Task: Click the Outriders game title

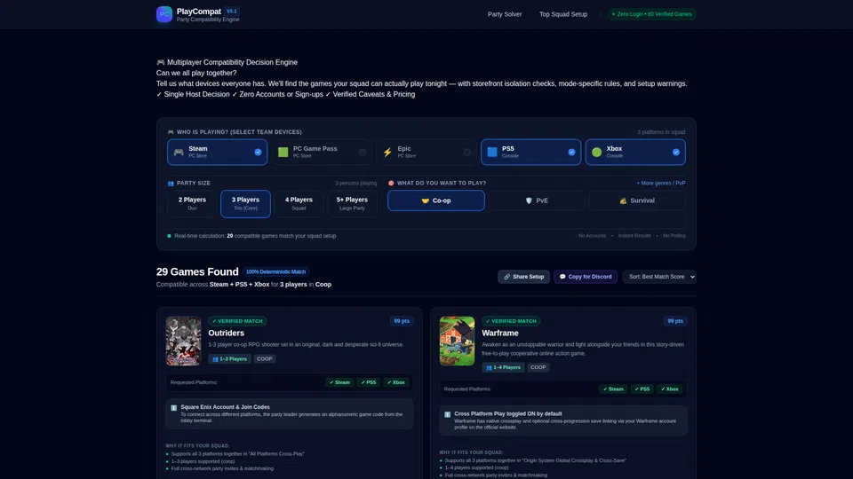Action: (227, 333)
